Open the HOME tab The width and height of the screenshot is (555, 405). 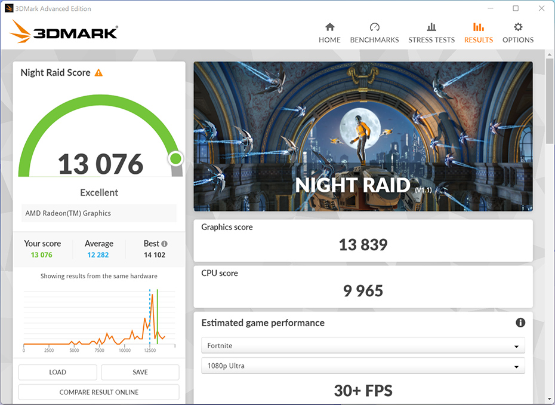click(x=329, y=33)
